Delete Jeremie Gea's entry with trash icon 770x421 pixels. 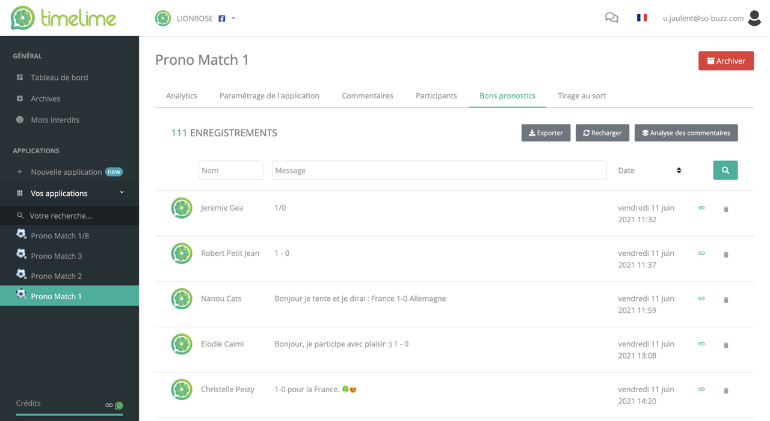[726, 209]
